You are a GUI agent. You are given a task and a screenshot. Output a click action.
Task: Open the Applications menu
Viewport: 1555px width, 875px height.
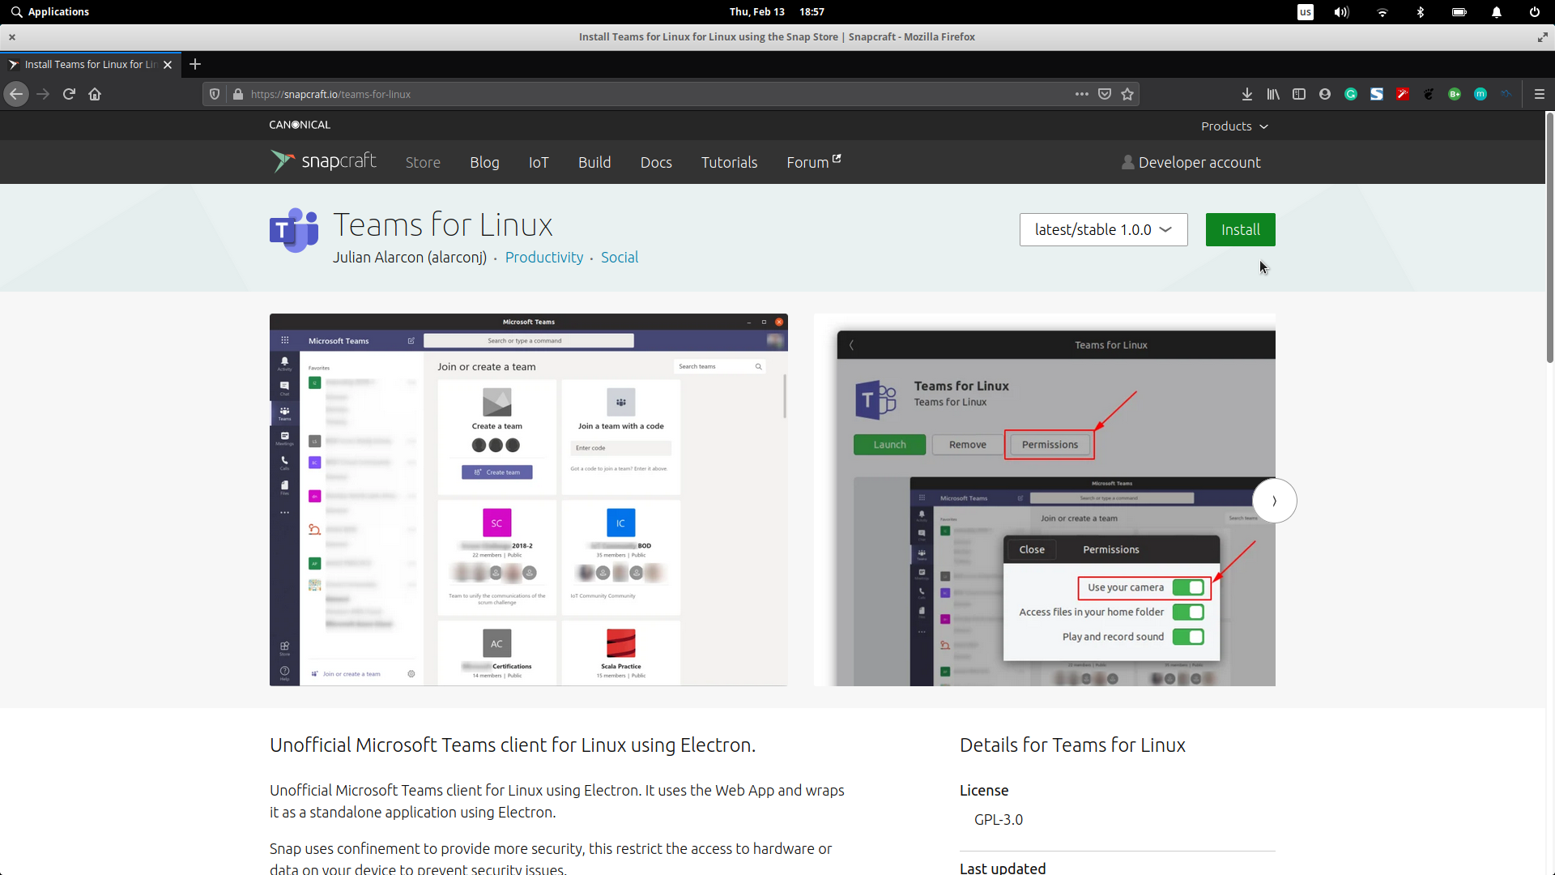(50, 12)
